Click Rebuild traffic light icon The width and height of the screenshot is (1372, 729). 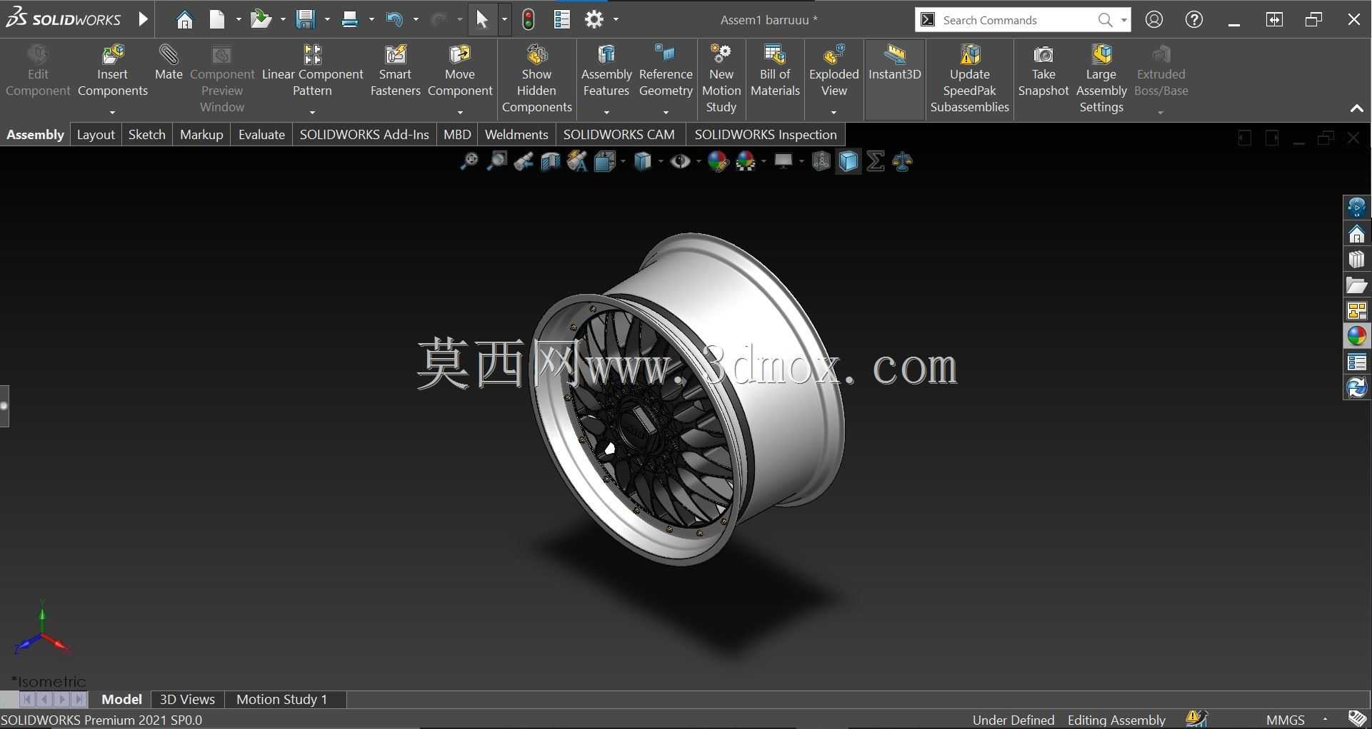pyautogui.click(x=529, y=19)
